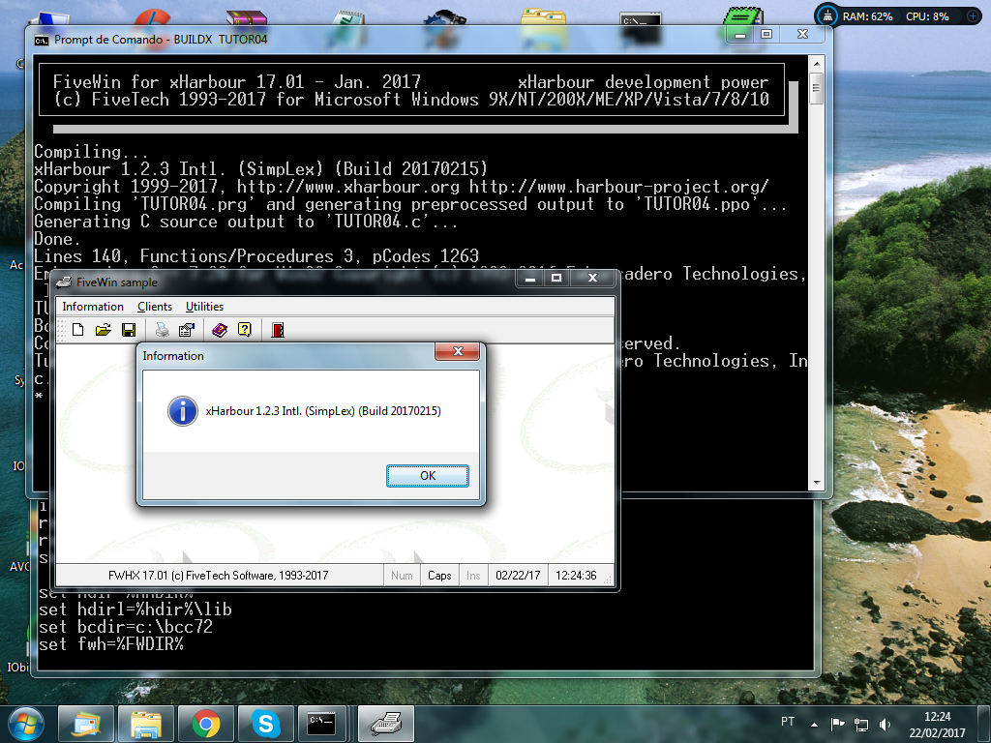Click the Caps indicator in status bar
Viewport: 991px width, 743px height.
point(439,576)
